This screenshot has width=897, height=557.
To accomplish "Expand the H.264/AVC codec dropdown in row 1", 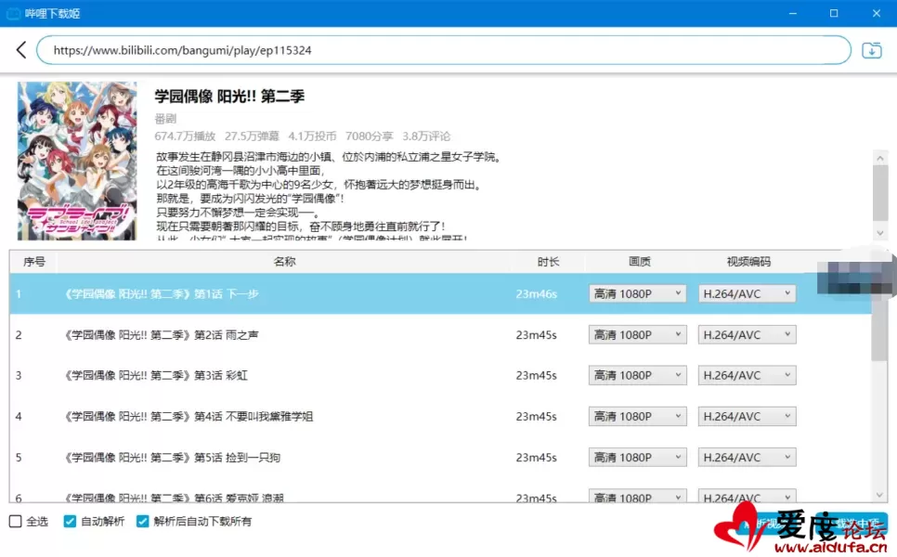I will click(747, 293).
